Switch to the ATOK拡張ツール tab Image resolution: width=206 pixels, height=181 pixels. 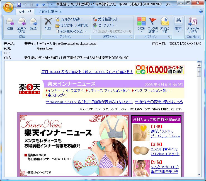pyautogui.click(x=51, y=12)
